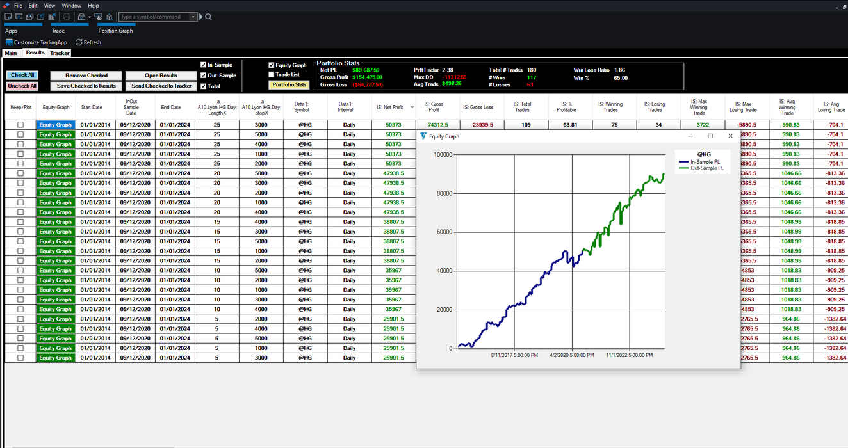Open the symbol/command combo box dropdown
This screenshot has height=448, width=848.
pyautogui.click(x=193, y=17)
